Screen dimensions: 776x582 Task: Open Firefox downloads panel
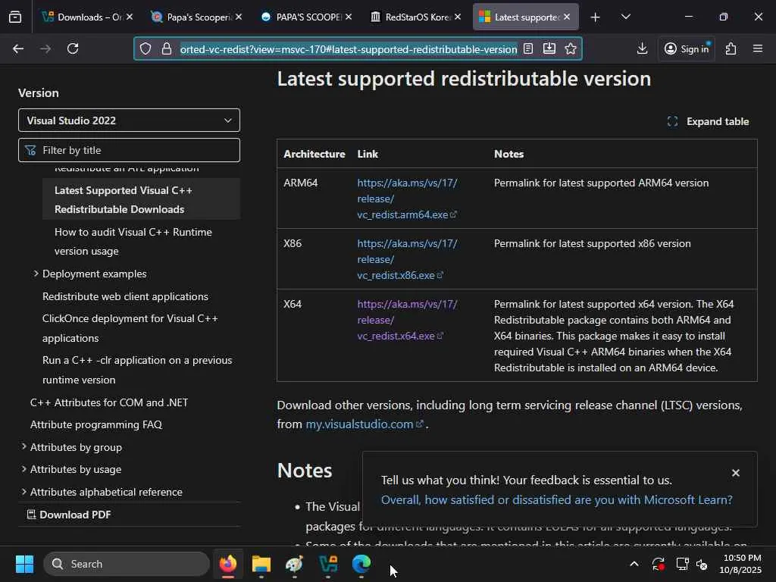point(642,48)
